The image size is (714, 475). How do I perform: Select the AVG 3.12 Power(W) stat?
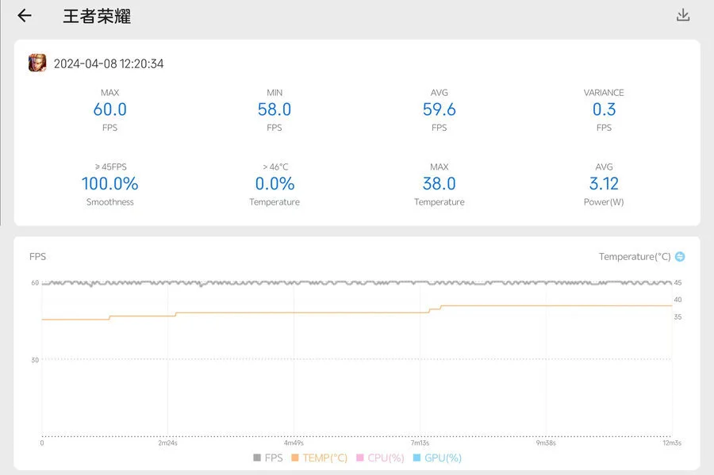[604, 184]
